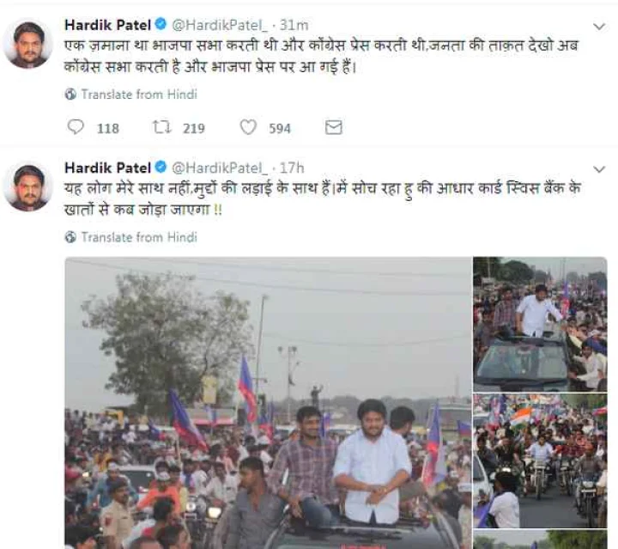Image resolution: width=618 pixels, height=549 pixels.
Task: Open Hardik Patel's avatar on the first tweet
Action: [28, 44]
